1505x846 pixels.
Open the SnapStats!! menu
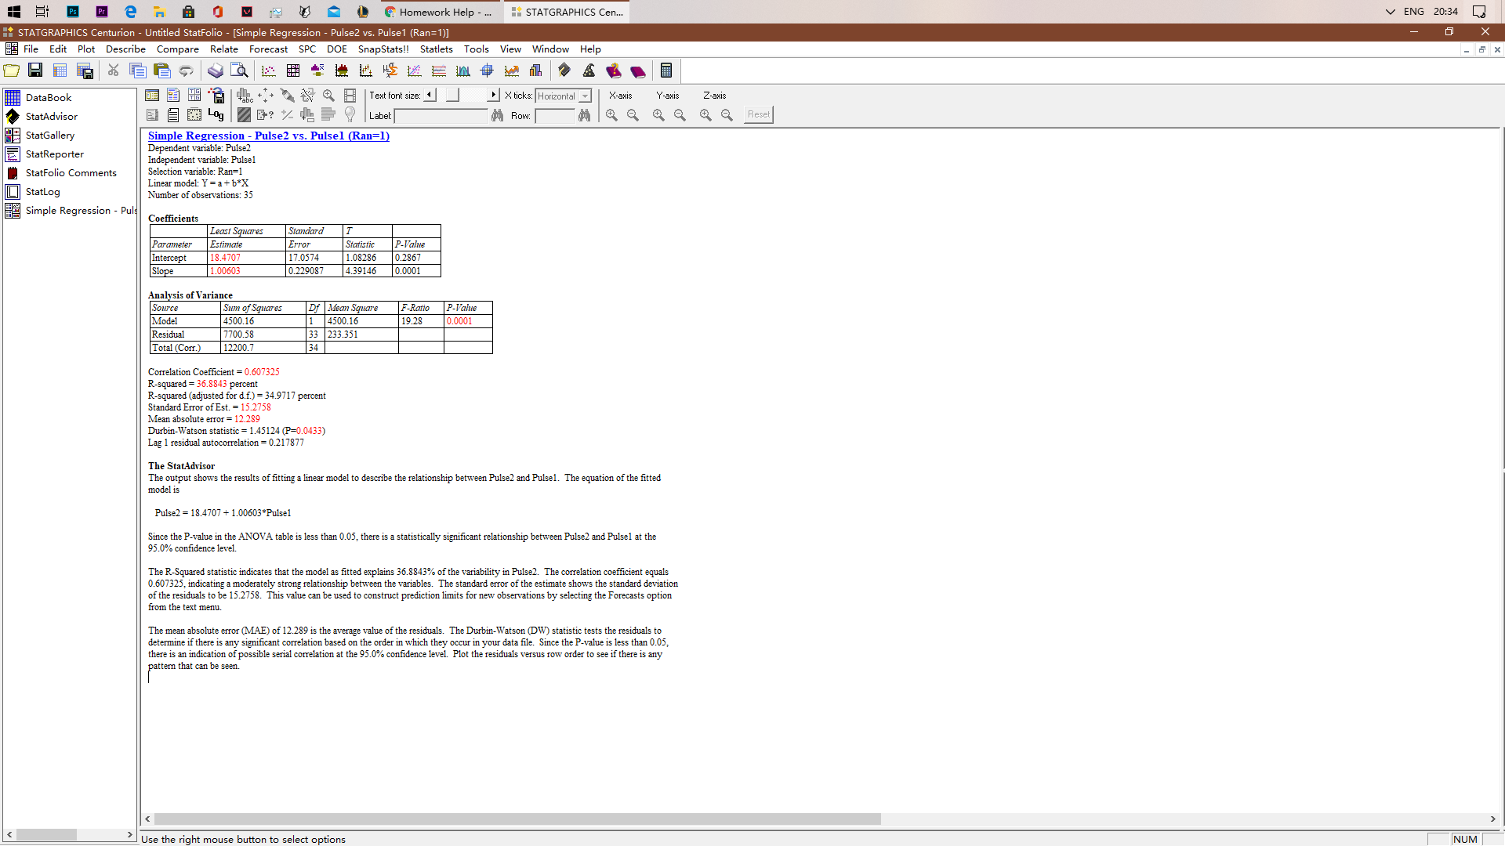click(x=383, y=49)
